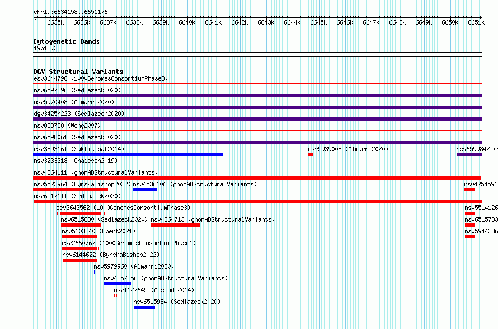Click the red bar under nsv5603340
Screen dimensions: 498x329
[x=79, y=237]
